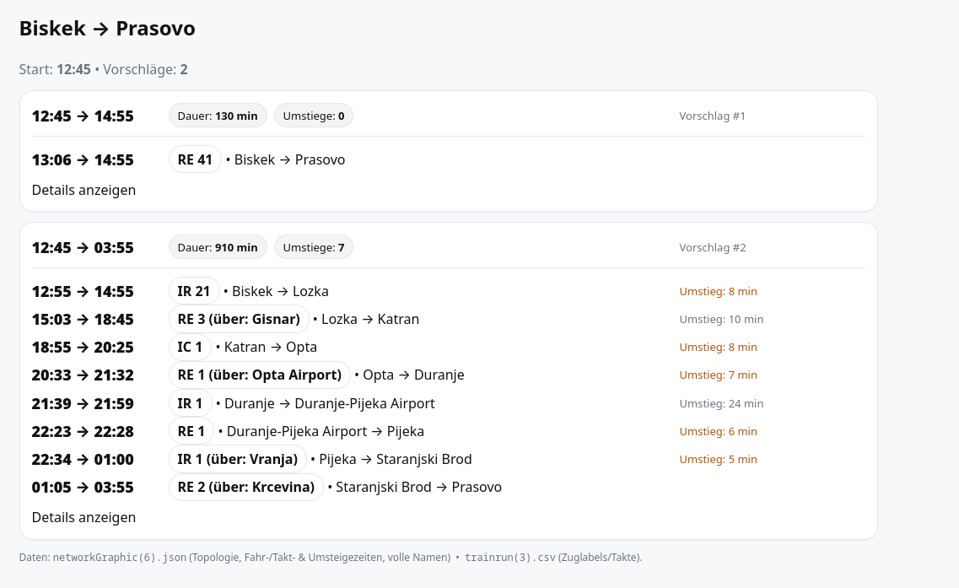This screenshot has width=959, height=588.
Task: Click the Dauer: 910 min pill
Action: coord(218,247)
